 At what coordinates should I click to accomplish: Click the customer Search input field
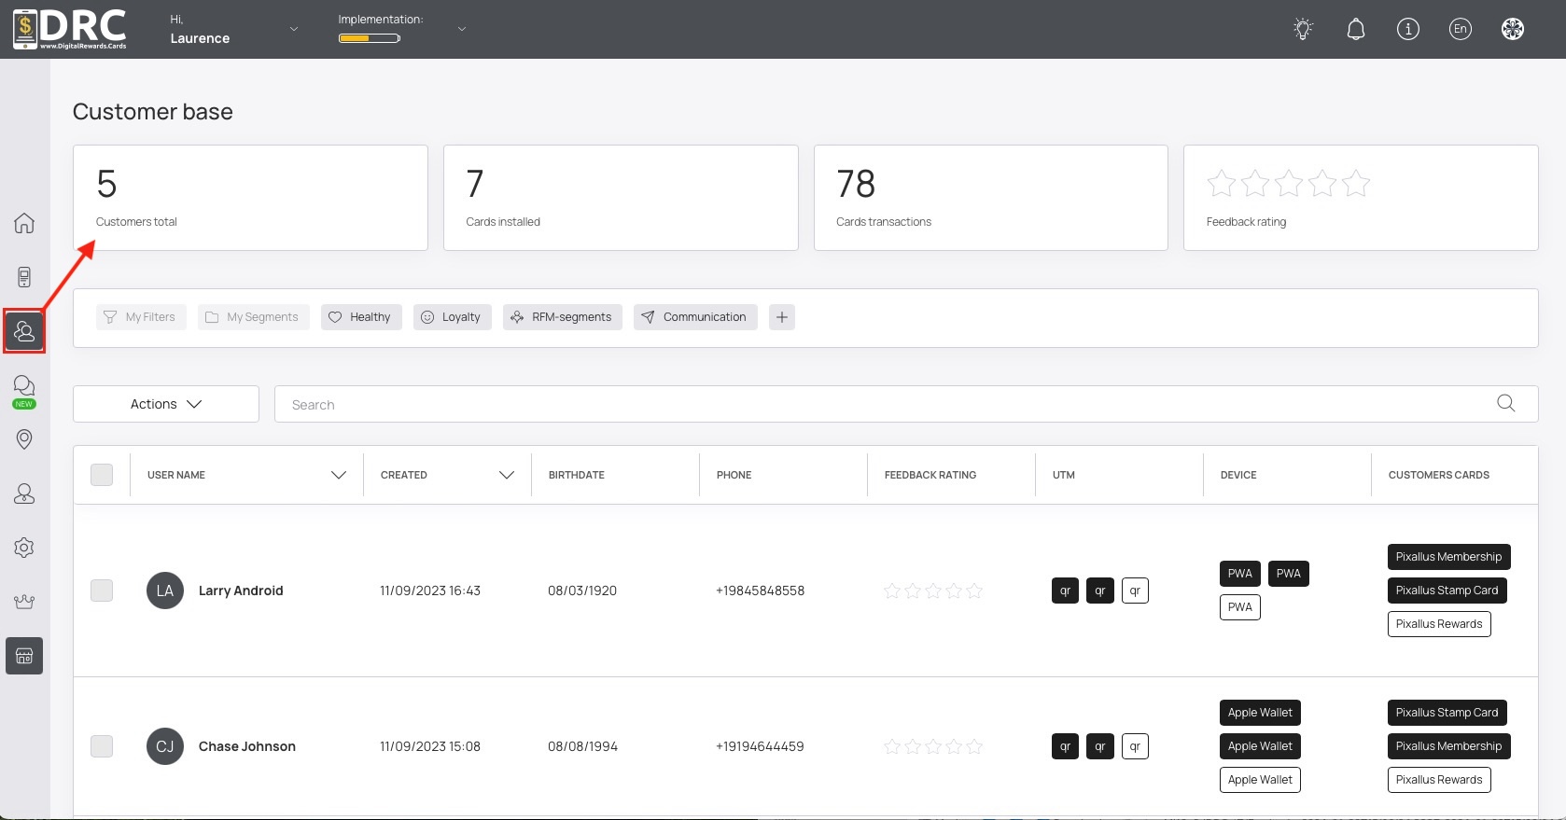pos(887,404)
